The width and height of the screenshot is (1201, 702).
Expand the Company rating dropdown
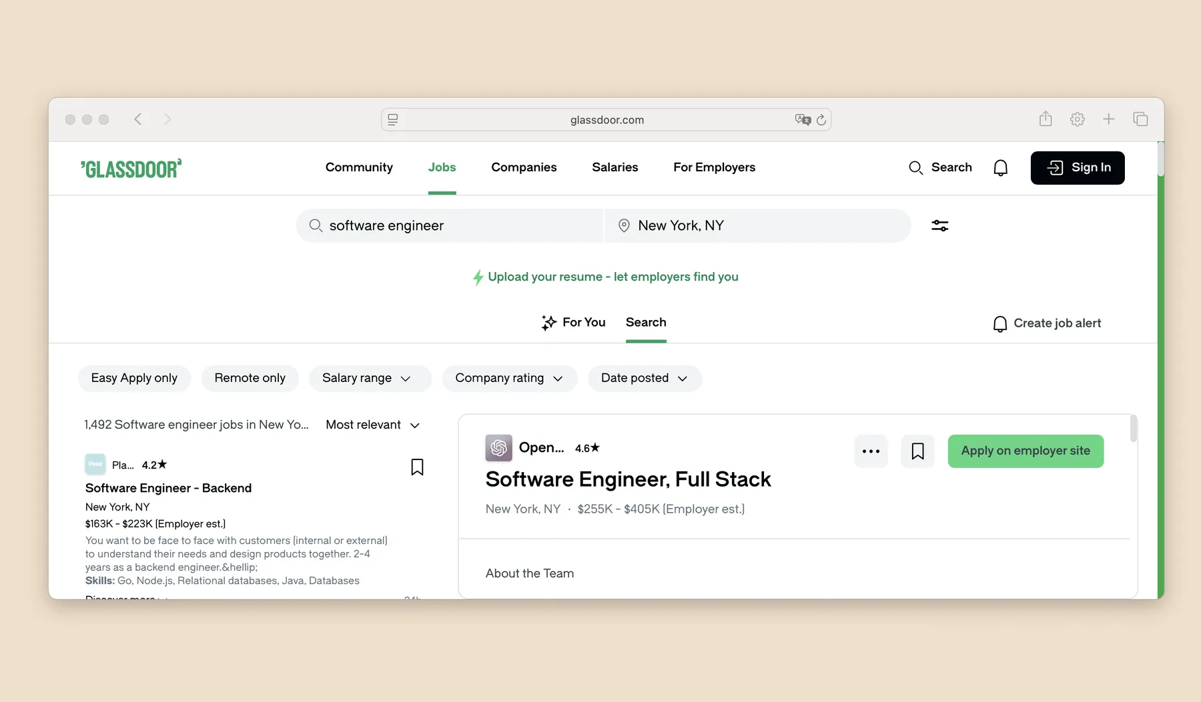509,378
